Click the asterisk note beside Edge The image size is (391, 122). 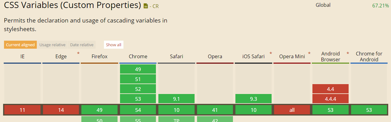78,54
